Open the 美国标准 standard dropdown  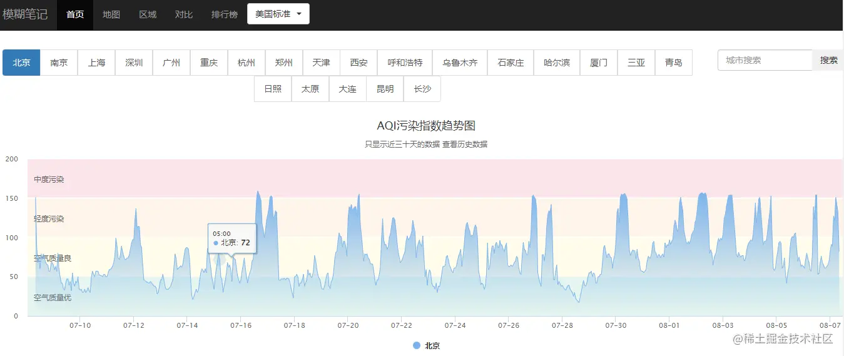(x=278, y=14)
